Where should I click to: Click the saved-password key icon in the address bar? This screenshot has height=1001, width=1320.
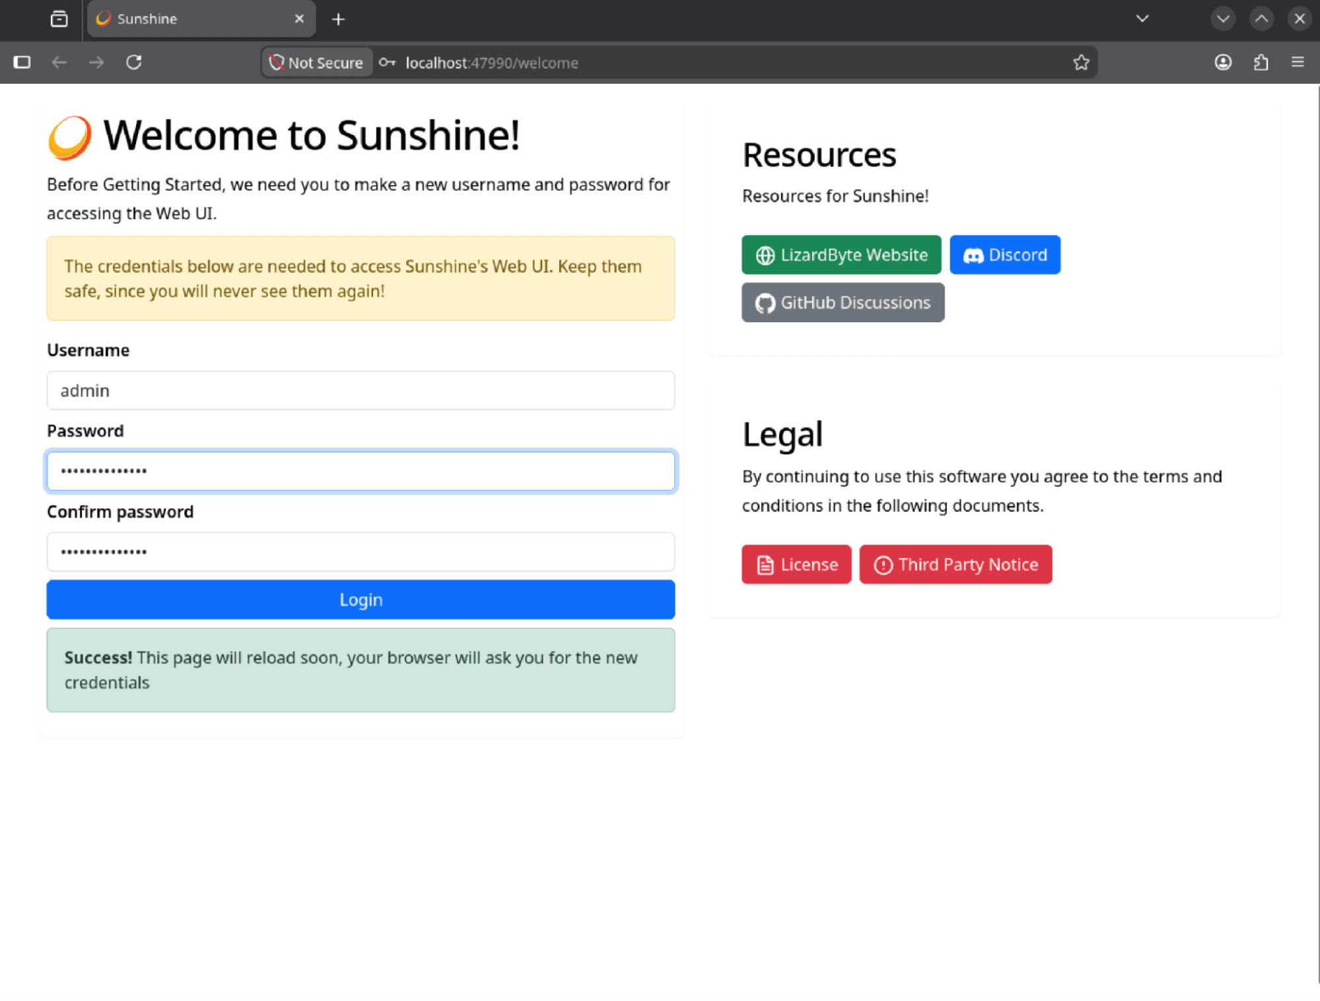click(387, 62)
